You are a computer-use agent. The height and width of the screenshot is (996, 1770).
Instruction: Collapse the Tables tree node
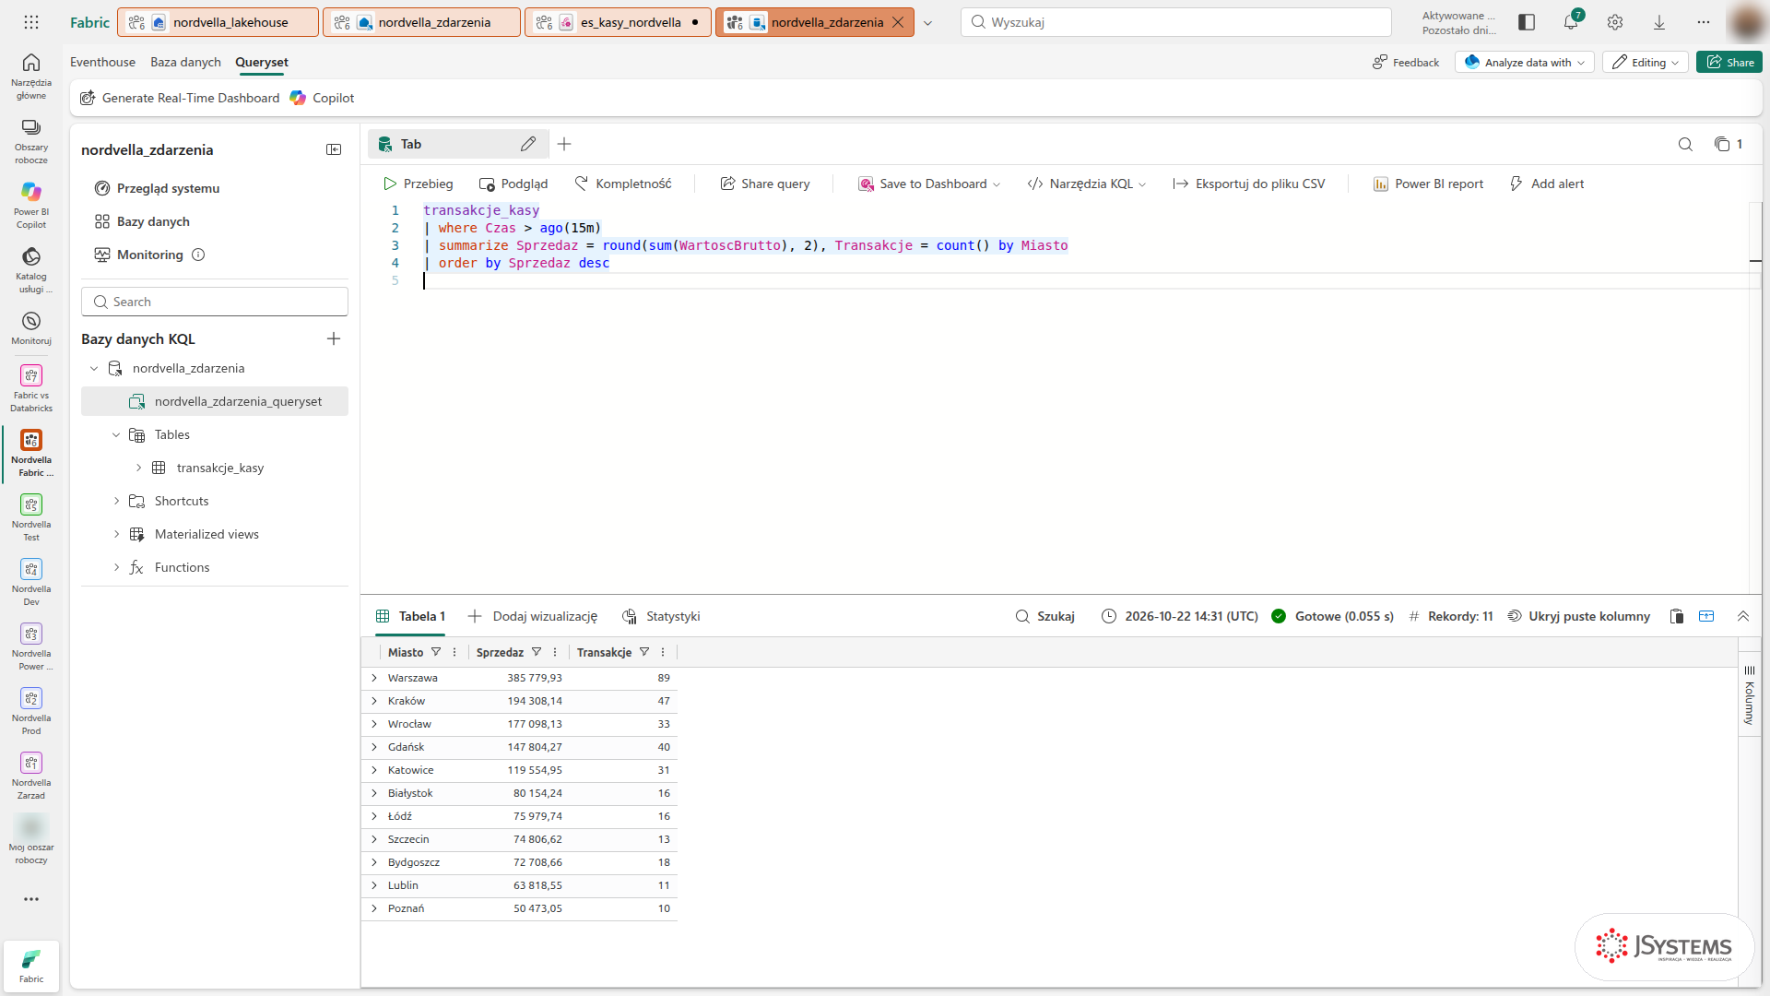tap(116, 434)
